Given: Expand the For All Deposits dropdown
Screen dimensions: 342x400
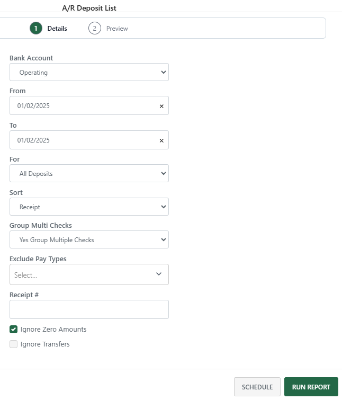Looking at the screenshot, I should (x=89, y=173).
